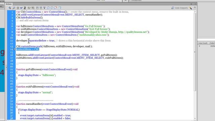Click "MENU_ITEM_SELECT, exitFullScreen" on line 17

tap(99, 58)
